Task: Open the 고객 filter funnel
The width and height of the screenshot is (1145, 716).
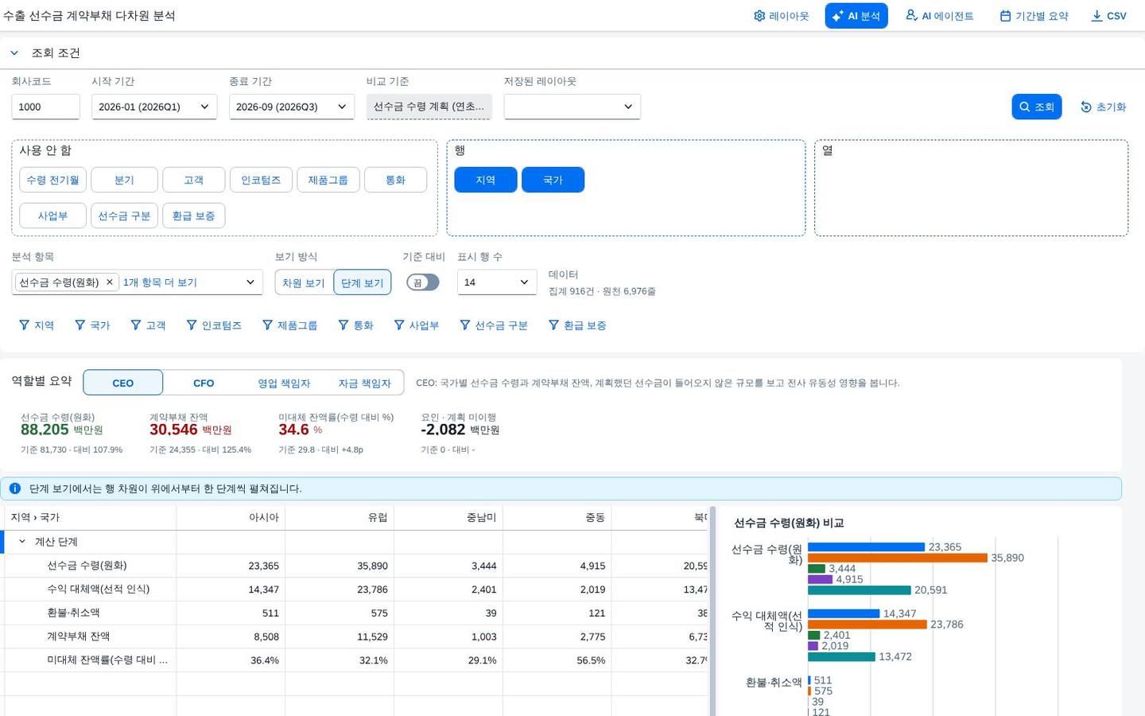Action: point(148,325)
